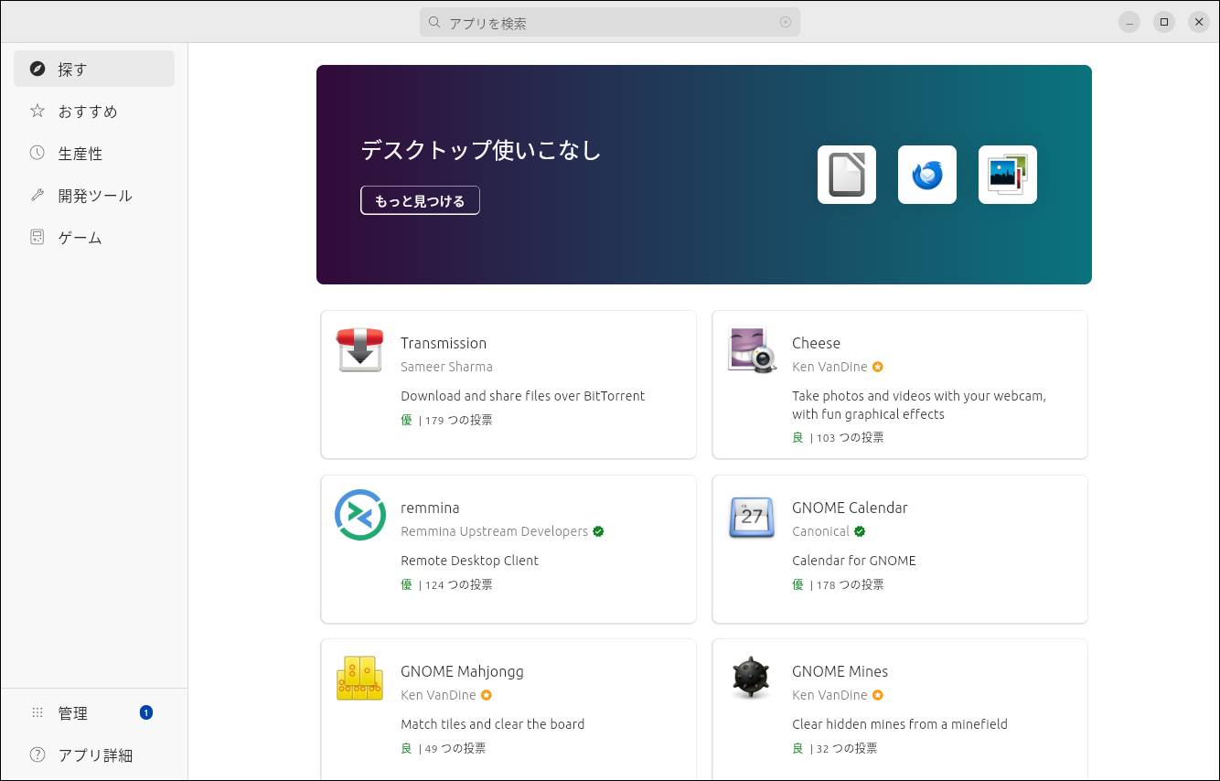Open the アプリ詳細 page
Viewport: 1220px width, 781px height.
pos(94,754)
